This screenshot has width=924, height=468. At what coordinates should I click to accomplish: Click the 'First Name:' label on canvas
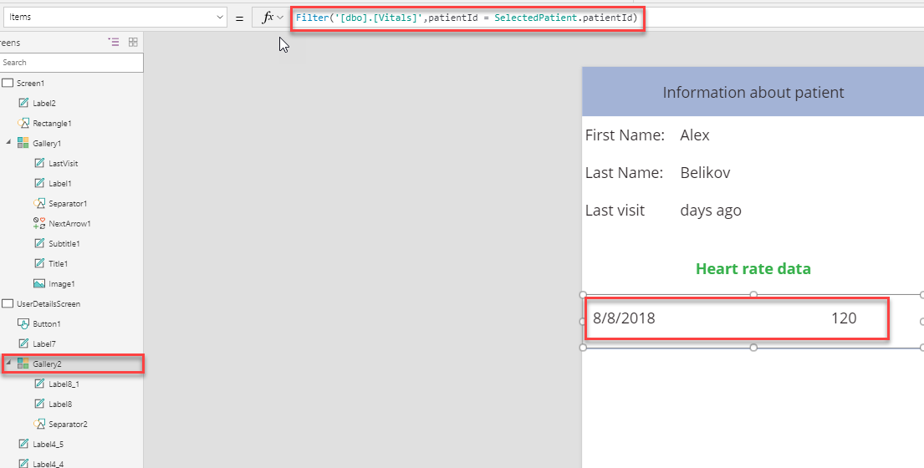click(x=625, y=135)
